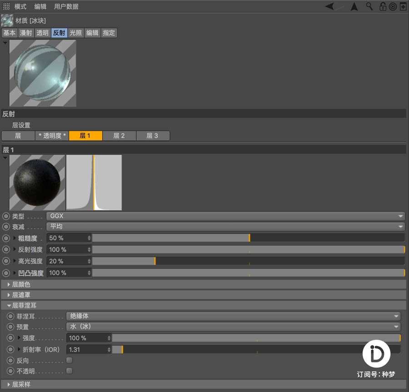
Task: Click the lock icon in the title bar
Action: (383, 6)
